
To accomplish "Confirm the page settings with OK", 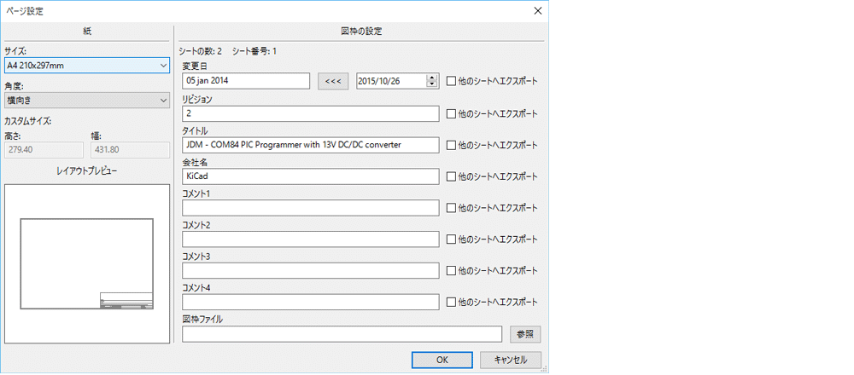I will click(442, 360).
